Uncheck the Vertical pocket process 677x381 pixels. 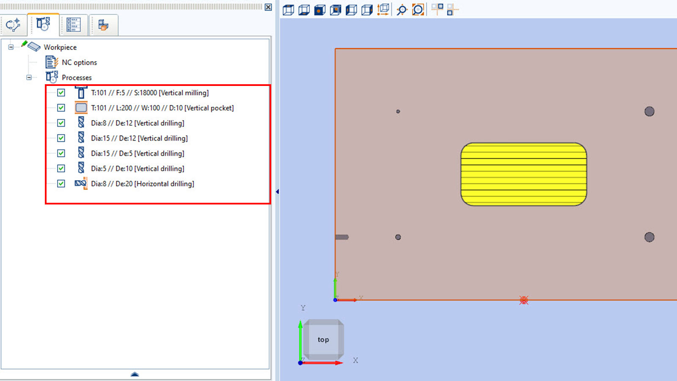click(x=61, y=108)
